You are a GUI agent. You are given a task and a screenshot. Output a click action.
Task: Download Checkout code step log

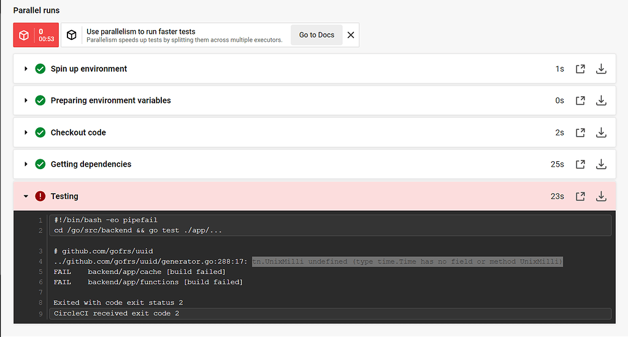click(x=601, y=132)
